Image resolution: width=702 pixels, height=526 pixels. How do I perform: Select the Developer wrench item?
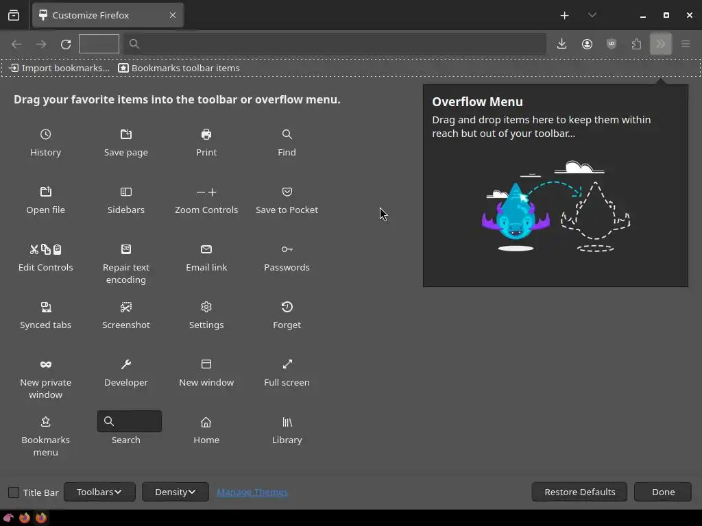click(x=126, y=373)
